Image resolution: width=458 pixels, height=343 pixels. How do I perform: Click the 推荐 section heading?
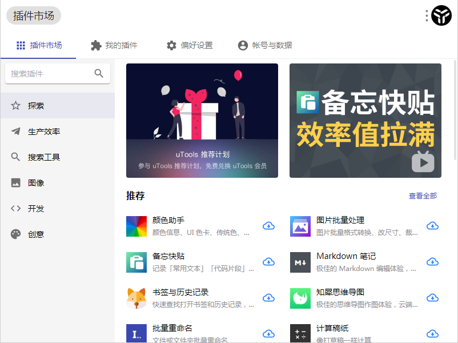[135, 196]
